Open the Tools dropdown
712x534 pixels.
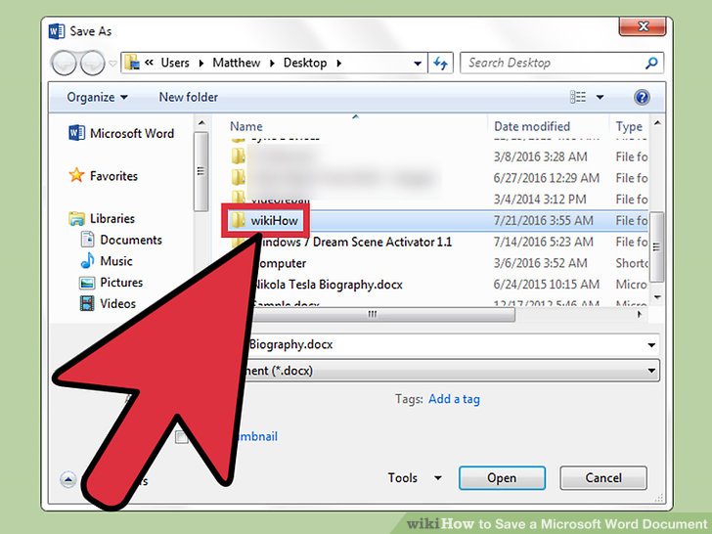point(414,477)
